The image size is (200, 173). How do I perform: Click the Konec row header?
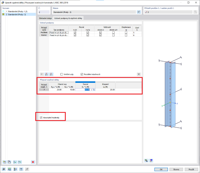pyautogui.click(x=44, y=35)
